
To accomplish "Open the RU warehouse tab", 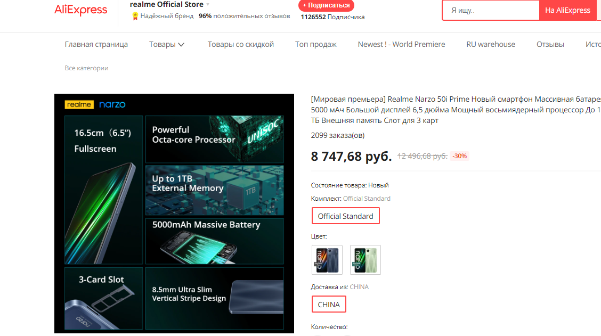I will (491, 44).
